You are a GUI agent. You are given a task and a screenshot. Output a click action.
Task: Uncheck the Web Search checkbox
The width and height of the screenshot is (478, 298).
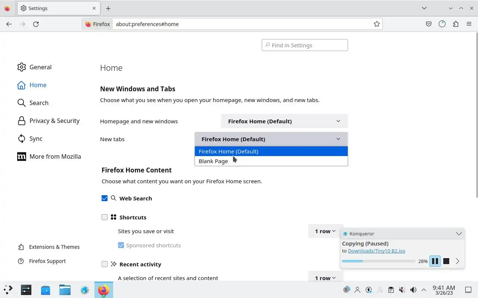(105, 198)
